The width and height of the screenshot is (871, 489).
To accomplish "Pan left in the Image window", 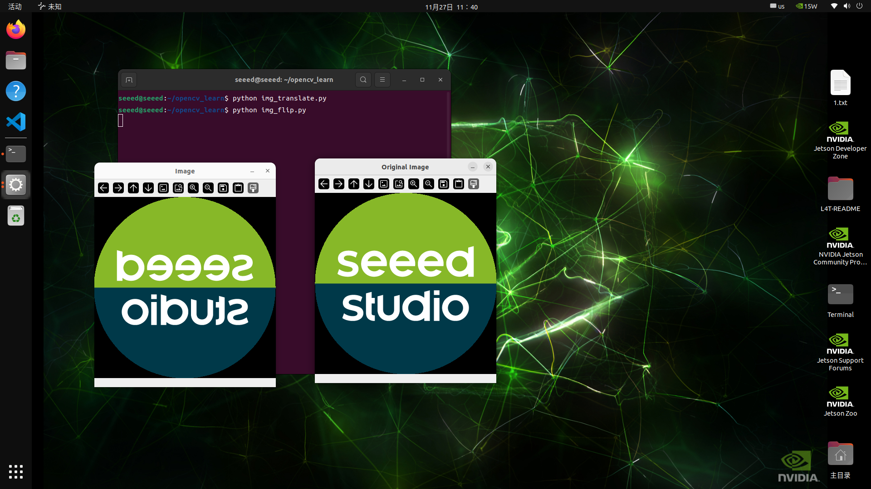I will click(x=103, y=188).
